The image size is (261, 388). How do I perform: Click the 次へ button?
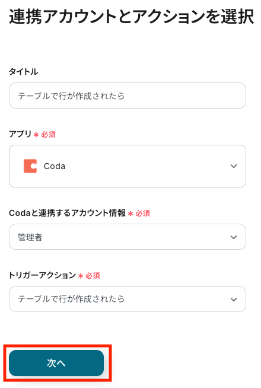click(56, 363)
